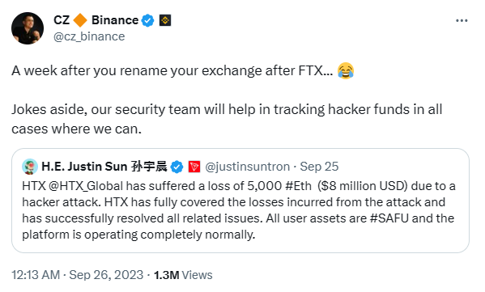The height and width of the screenshot is (292, 485).
Task: Click the orange diamond in CZ's name
Action: tap(80, 20)
